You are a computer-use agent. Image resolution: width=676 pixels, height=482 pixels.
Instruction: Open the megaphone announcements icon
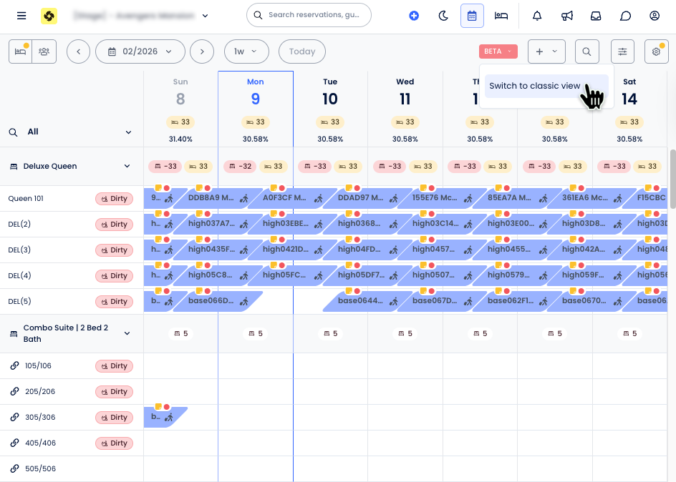point(566,16)
